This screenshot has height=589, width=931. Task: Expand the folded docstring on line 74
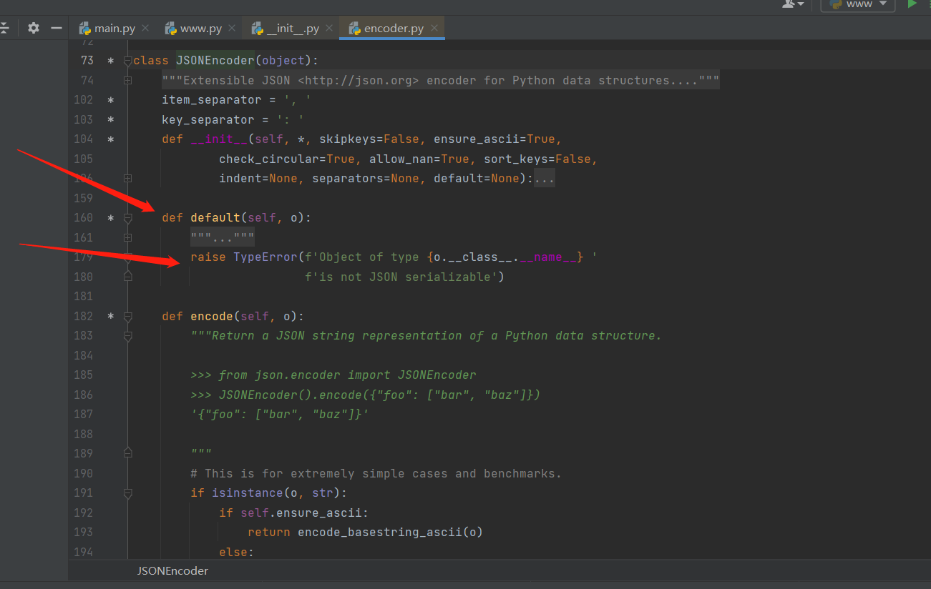127,81
